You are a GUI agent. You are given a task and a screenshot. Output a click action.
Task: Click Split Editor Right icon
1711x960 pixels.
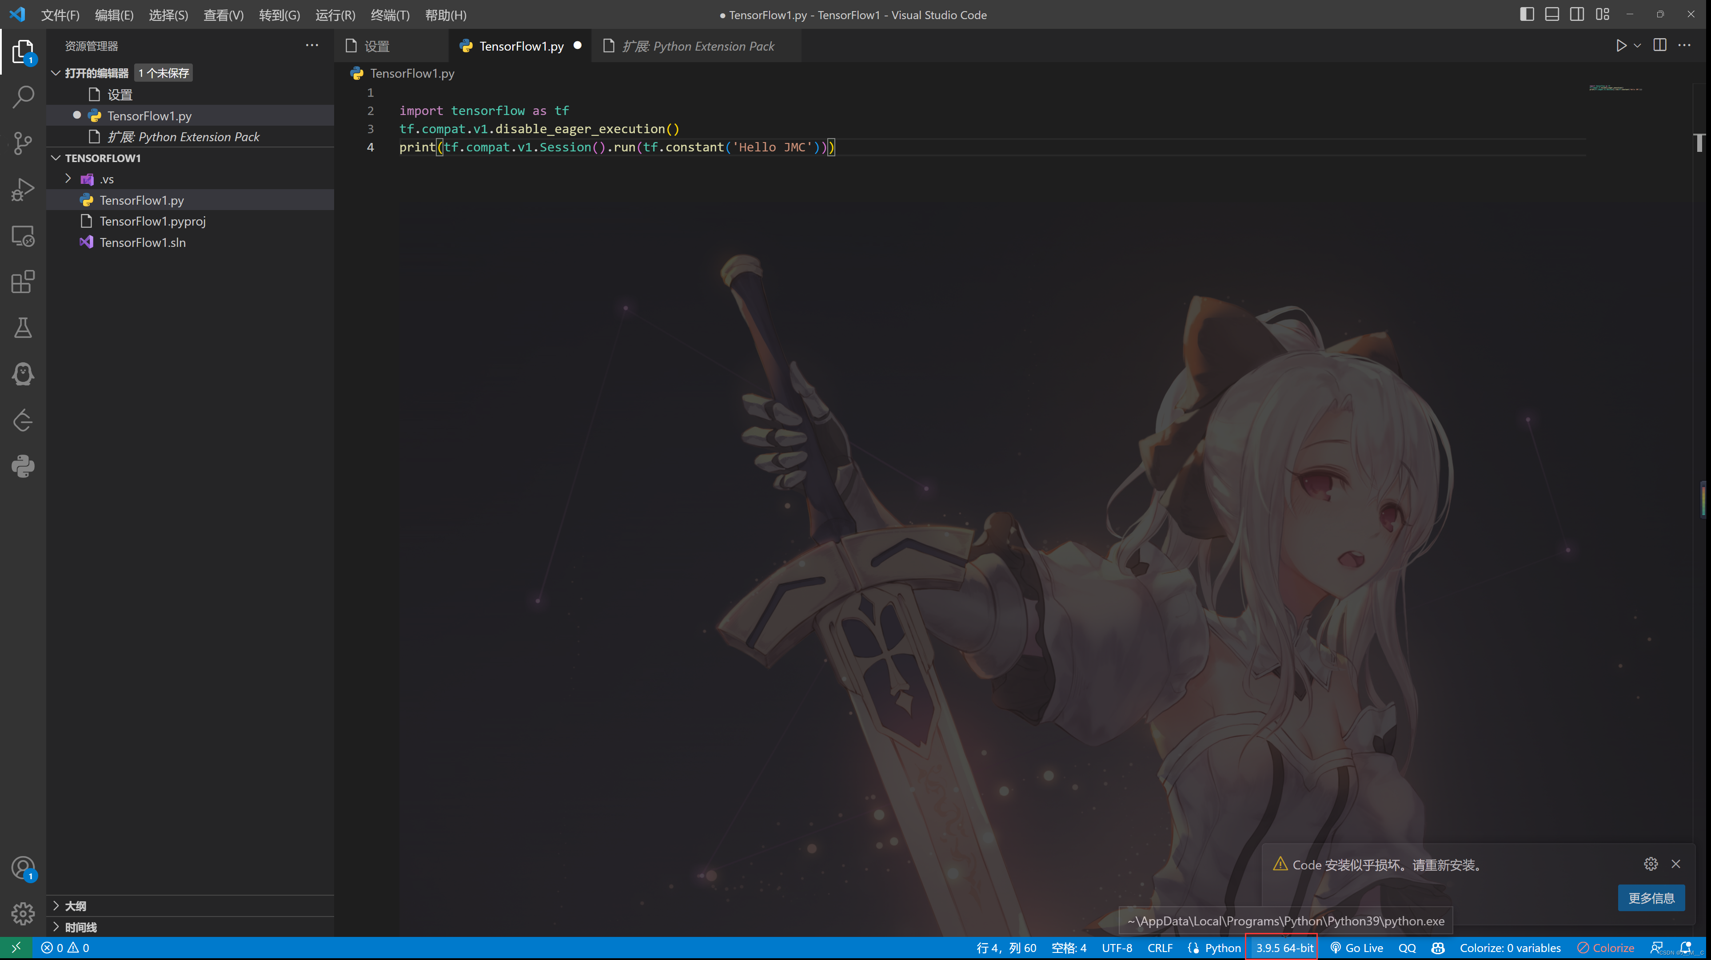pos(1660,45)
